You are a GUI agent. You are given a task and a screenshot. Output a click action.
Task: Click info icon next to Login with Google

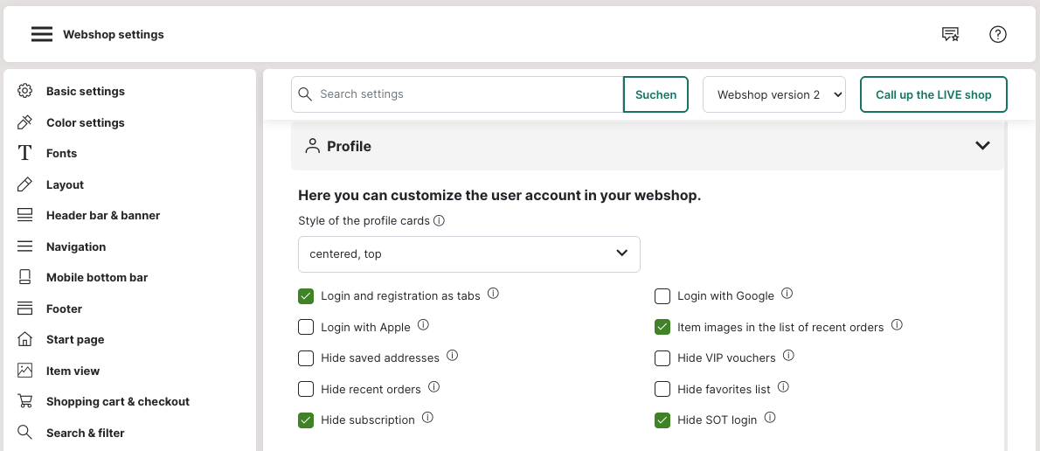pos(787,295)
